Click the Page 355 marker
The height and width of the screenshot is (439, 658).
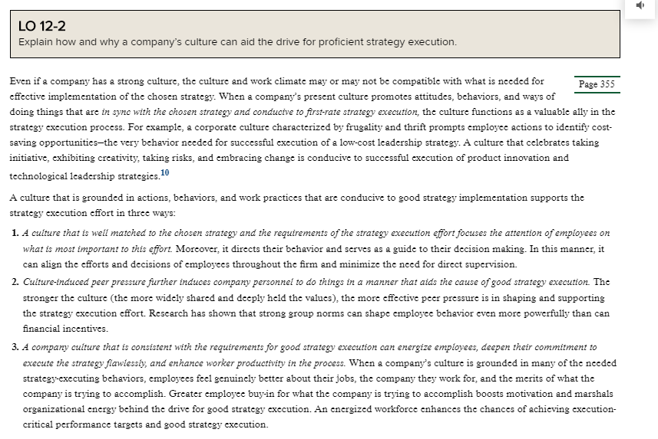(x=597, y=84)
